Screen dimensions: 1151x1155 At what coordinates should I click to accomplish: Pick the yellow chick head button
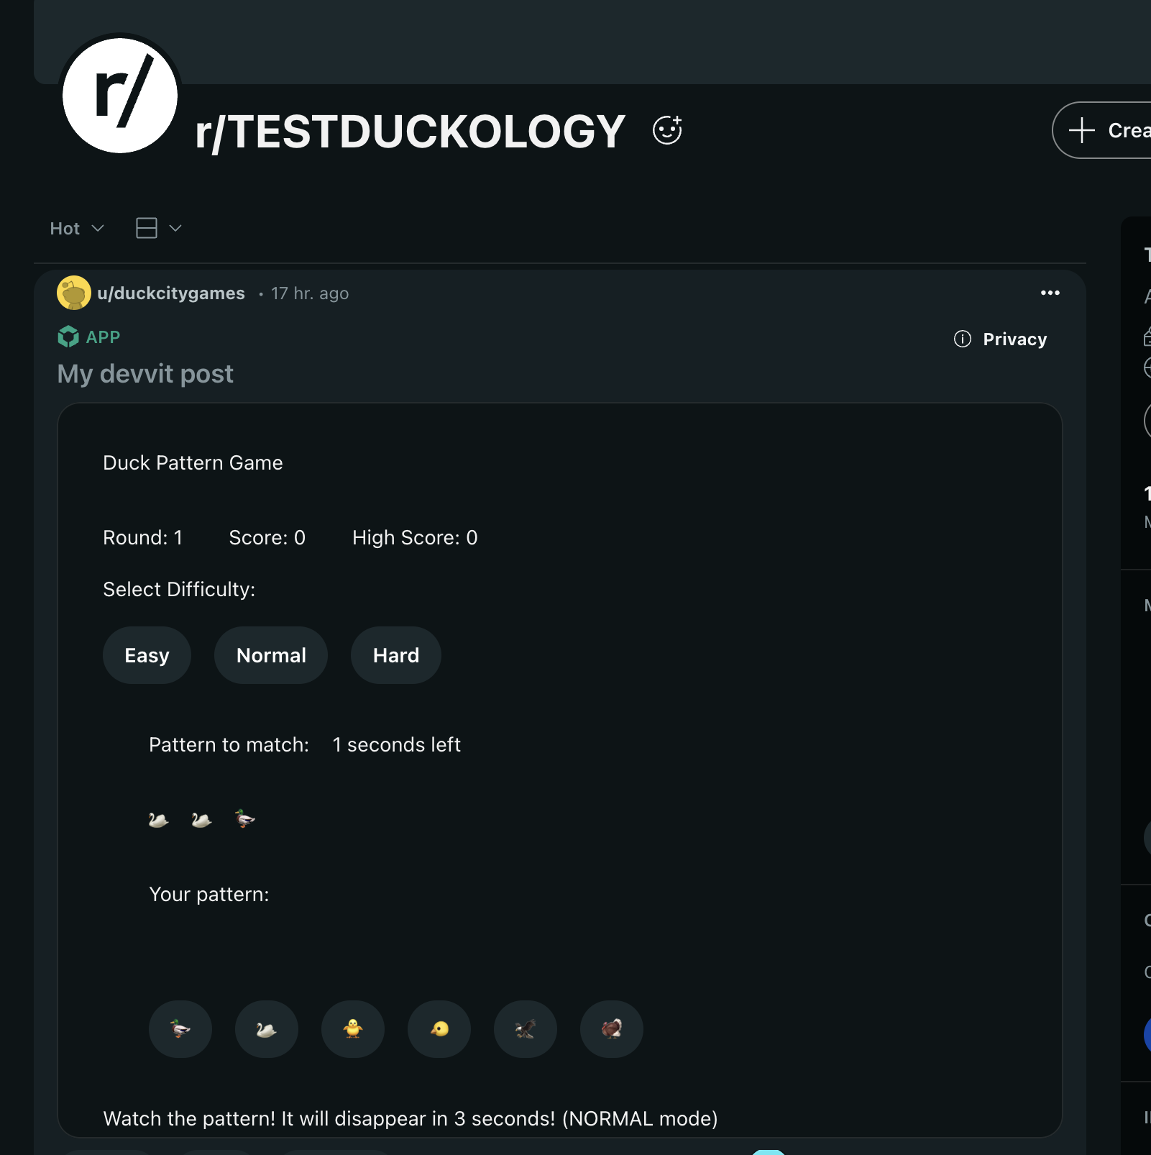pyautogui.click(x=439, y=1029)
